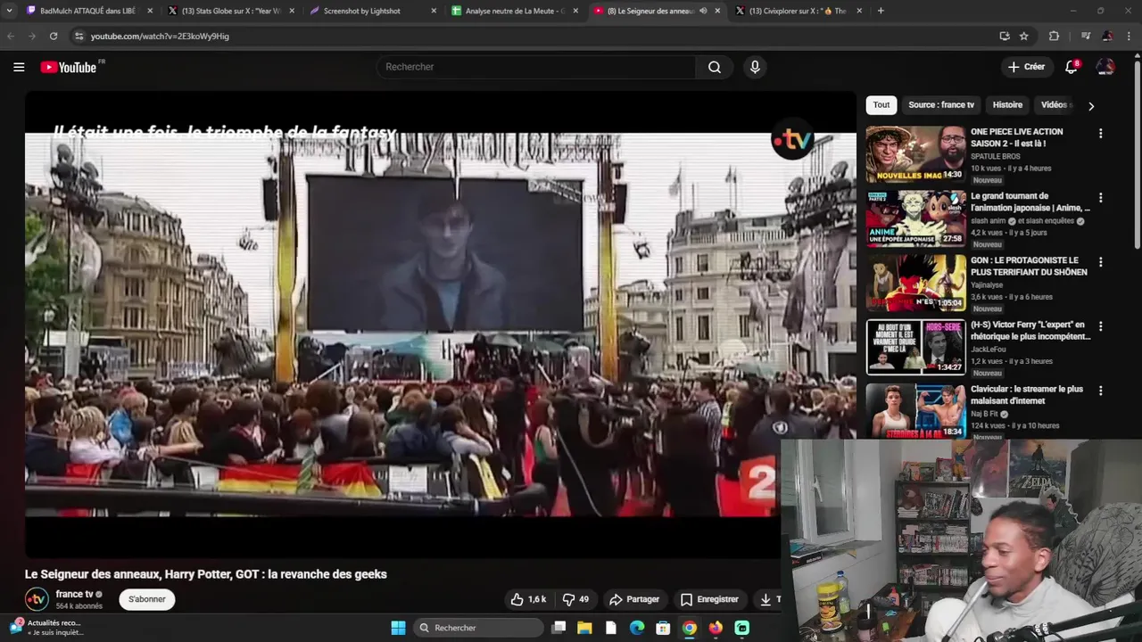Switch to BadMulch ATTAQUÉ browser tab
The image size is (1142, 642).
(x=87, y=11)
